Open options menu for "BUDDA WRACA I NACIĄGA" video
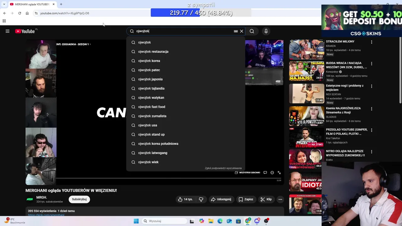402x226 pixels. [x=372, y=64]
